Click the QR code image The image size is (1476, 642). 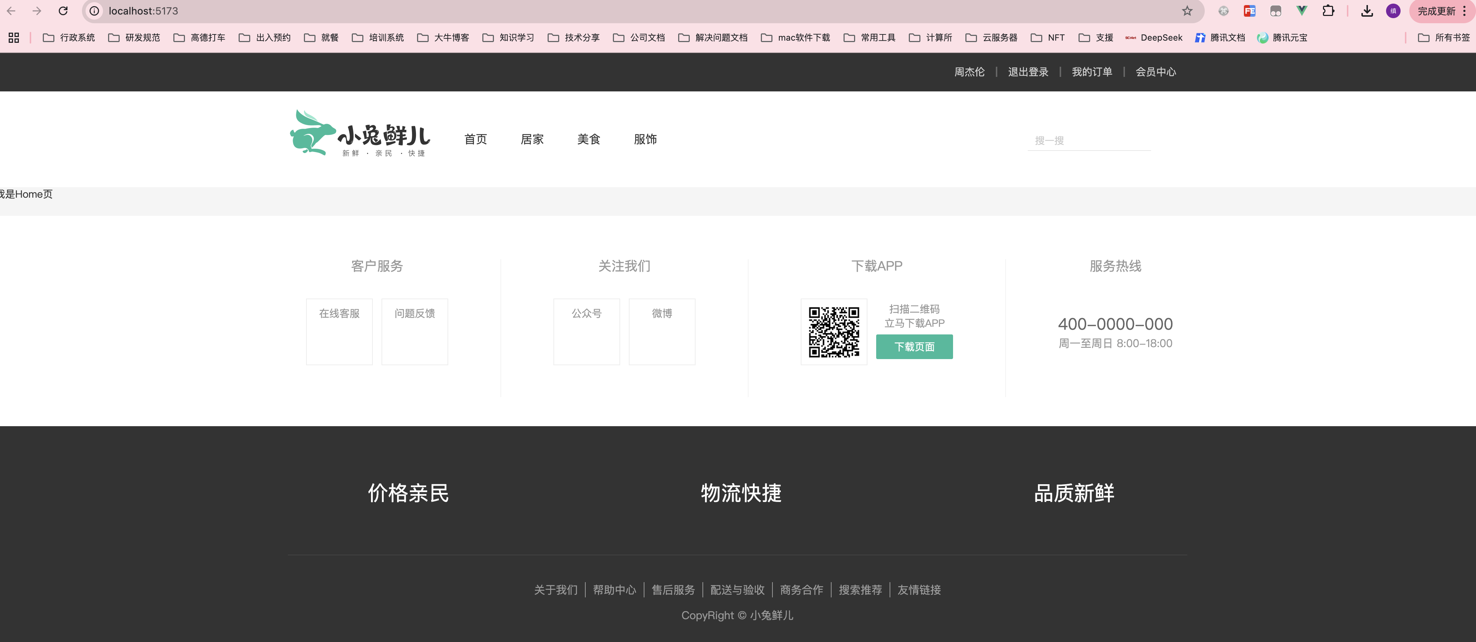[x=834, y=332]
